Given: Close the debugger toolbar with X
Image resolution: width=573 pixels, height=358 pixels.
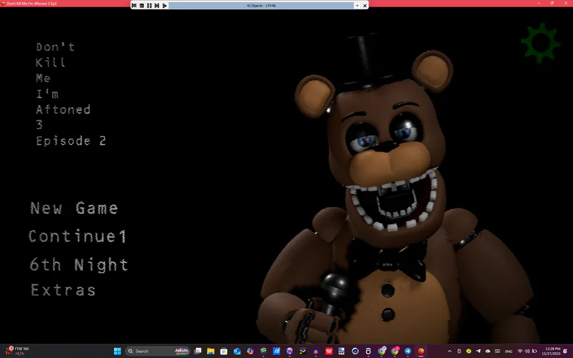Looking at the screenshot, I should point(365,6).
